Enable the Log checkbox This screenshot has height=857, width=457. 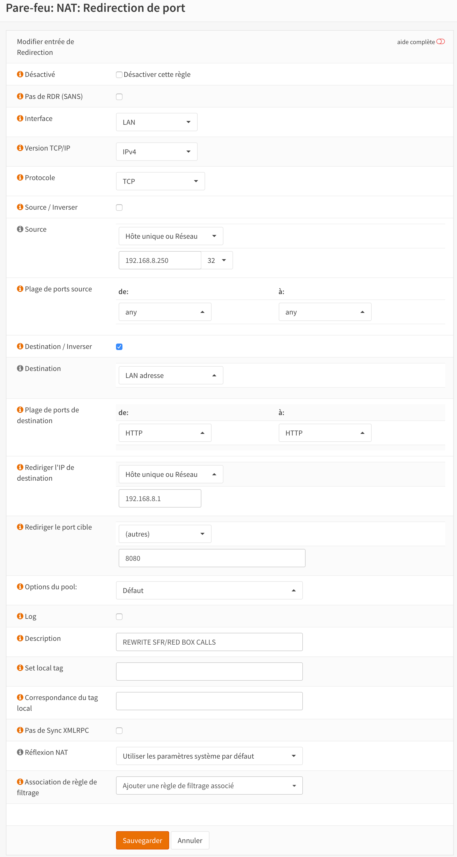click(x=119, y=616)
